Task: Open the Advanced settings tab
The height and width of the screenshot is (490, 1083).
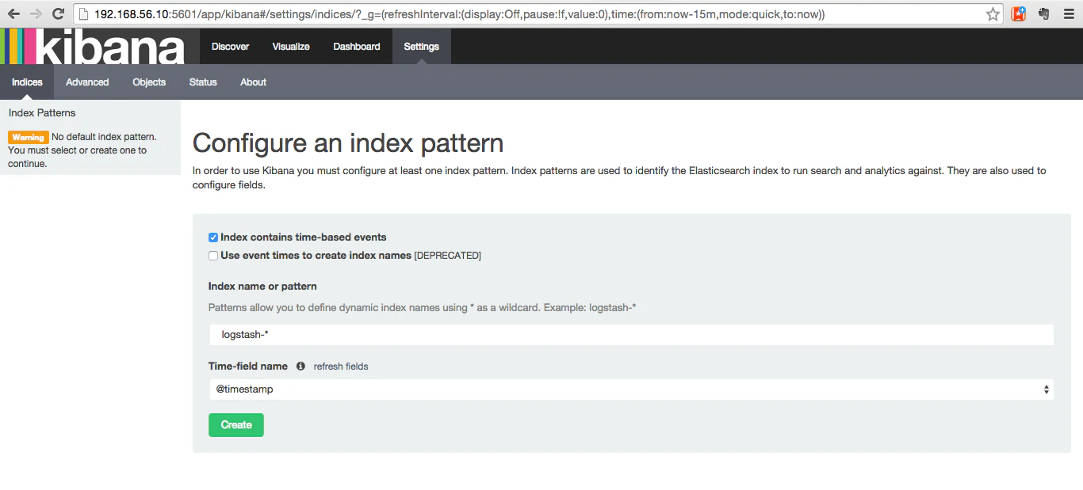Action: click(x=87, y=82)
